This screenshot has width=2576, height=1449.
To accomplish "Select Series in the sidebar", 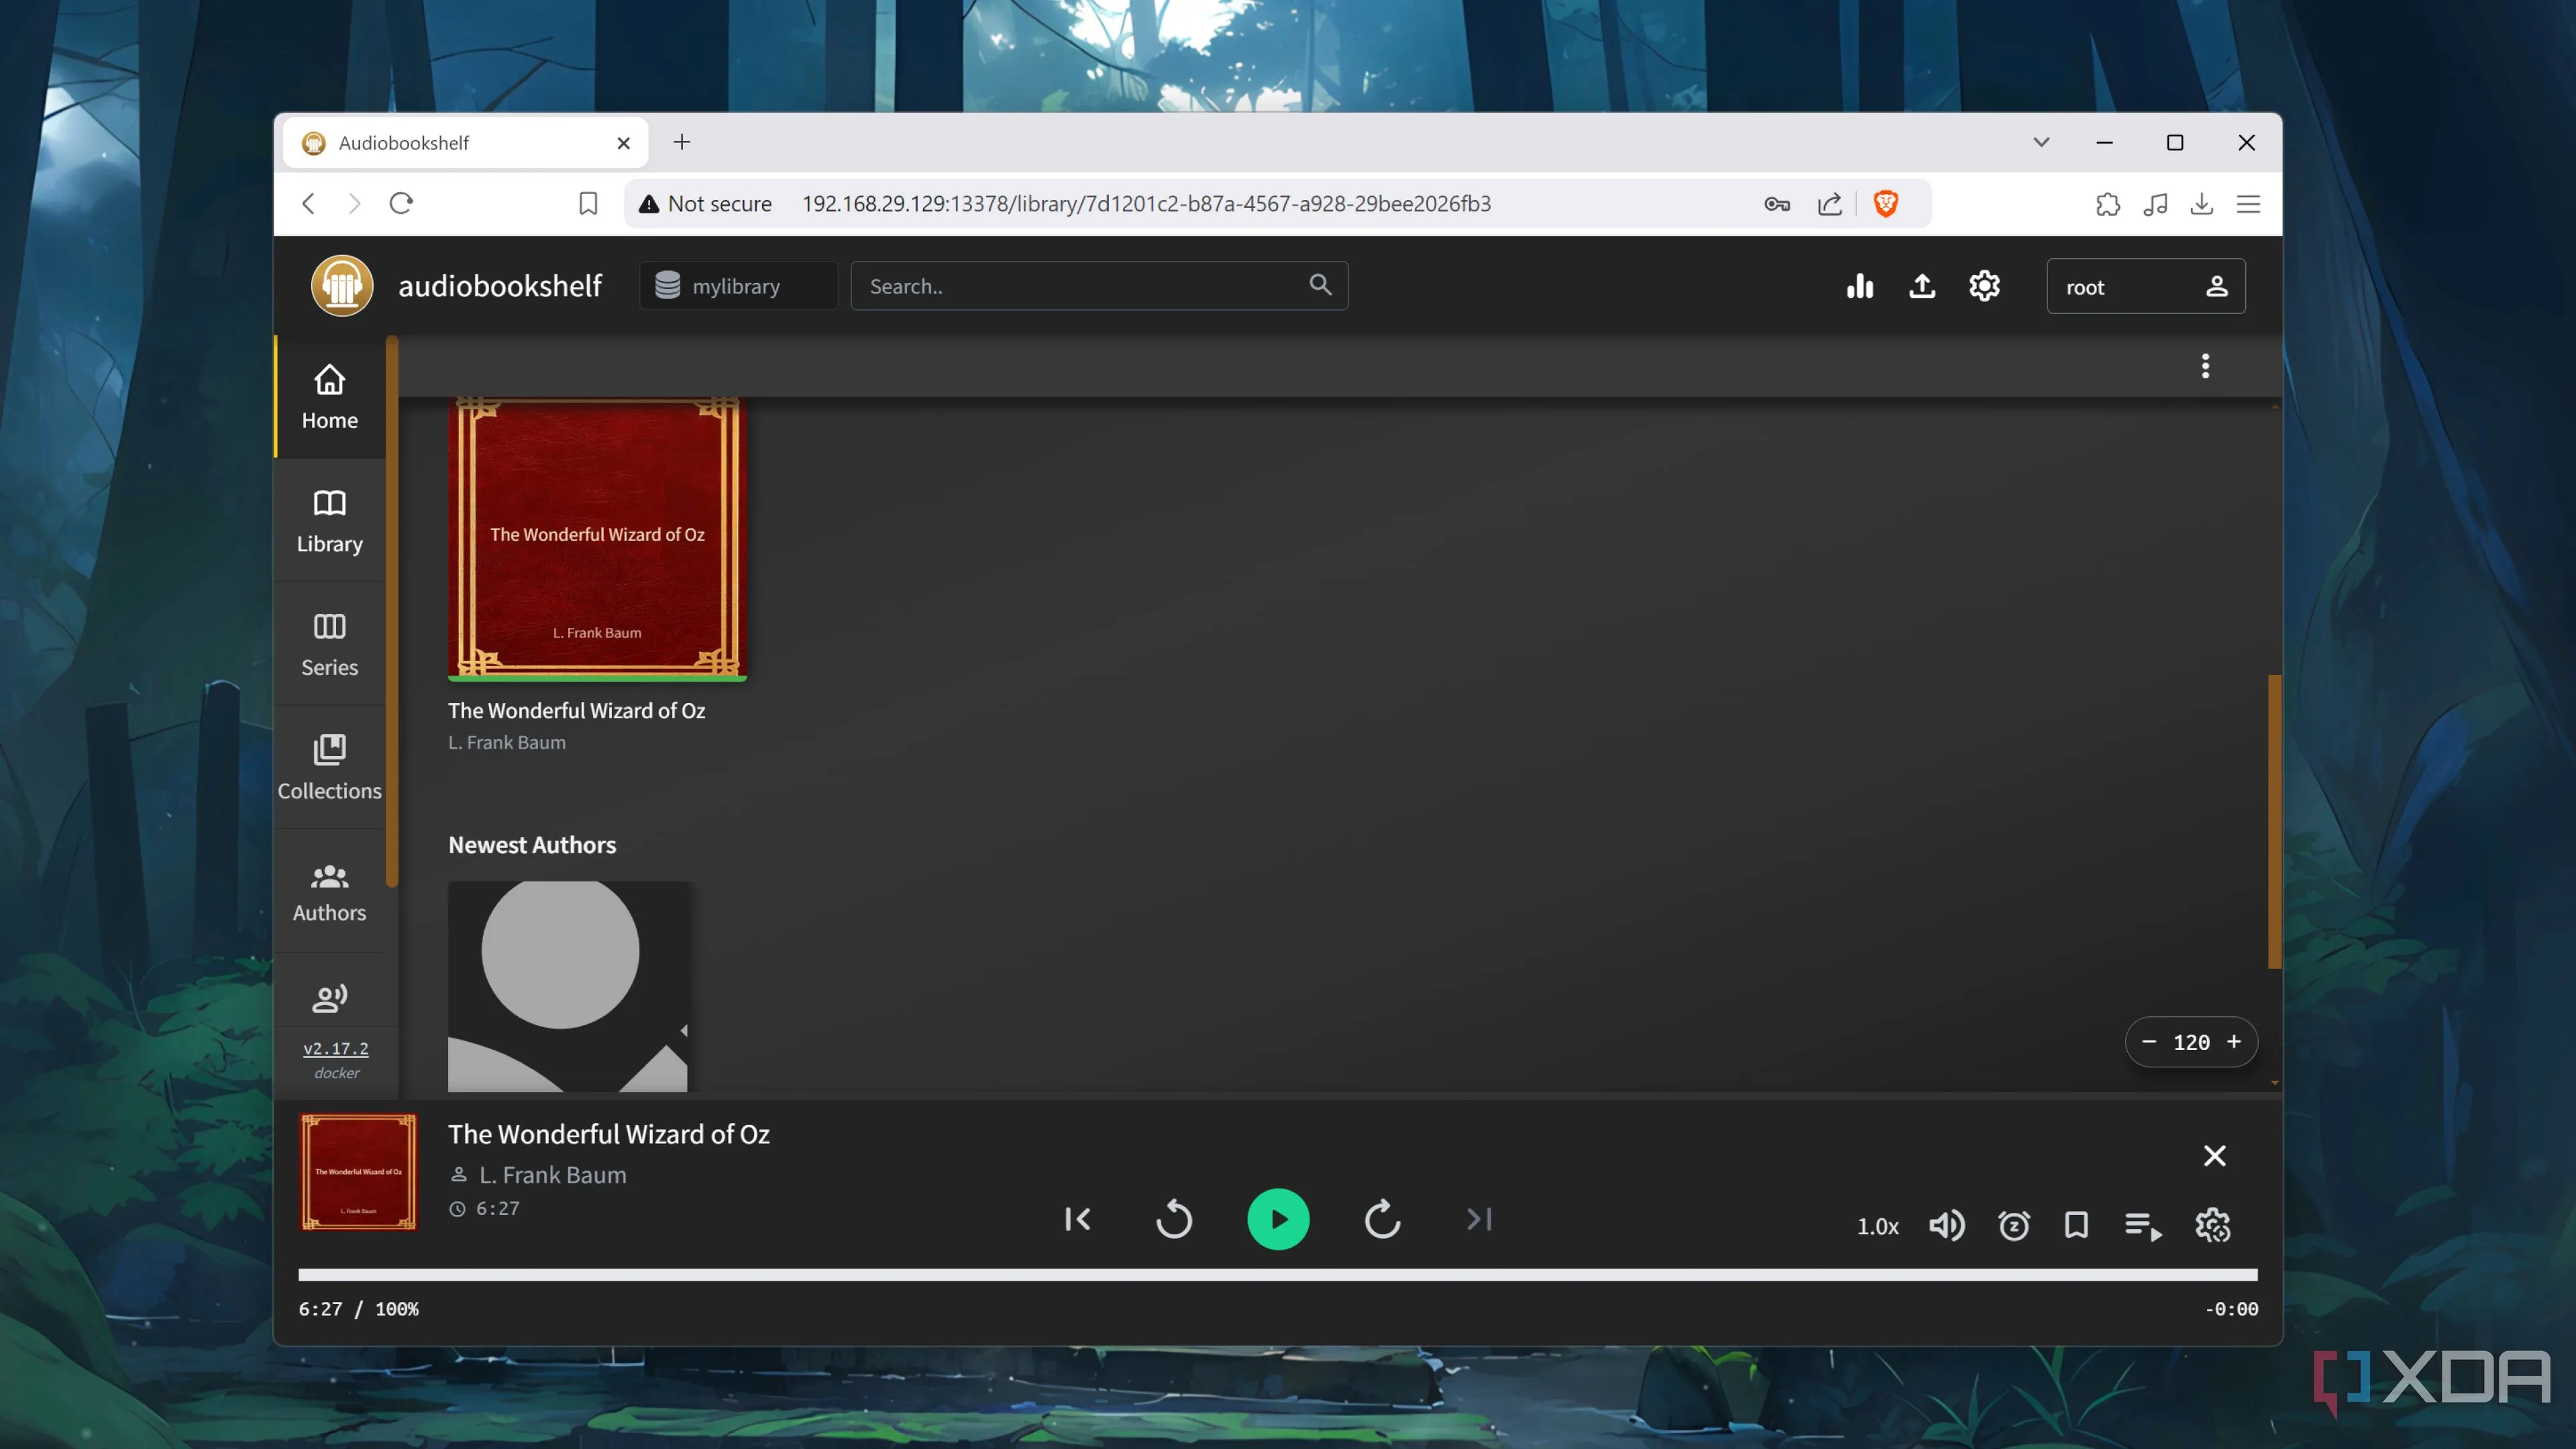I will click(x=329, y=644).
